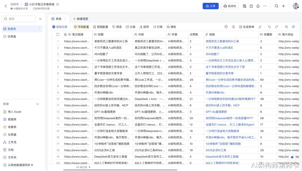Open the 筛选 filter option

(x=117, y=27)
